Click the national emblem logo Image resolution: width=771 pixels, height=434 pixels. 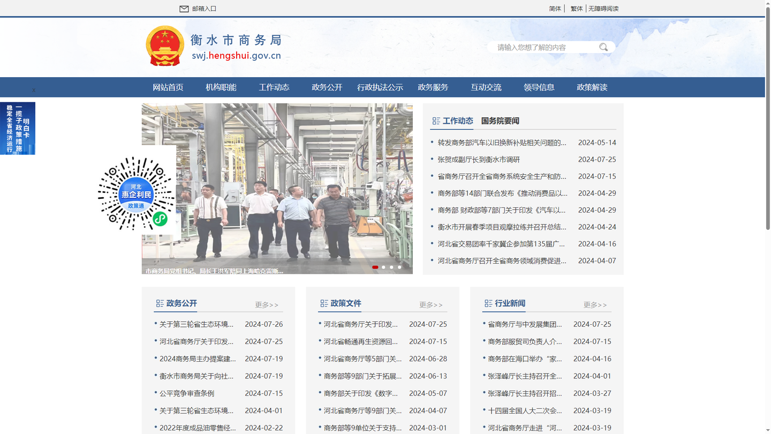(165, 46)
